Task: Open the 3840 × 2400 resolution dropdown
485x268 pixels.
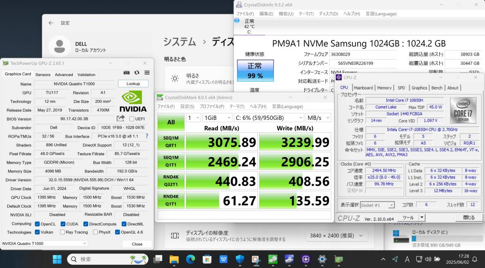Action: 336,236
